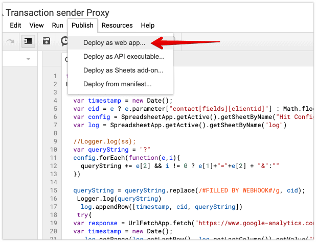Viewport: 316px width, 242px height.
Task: Click queryString += line 12
Action: 180,166
